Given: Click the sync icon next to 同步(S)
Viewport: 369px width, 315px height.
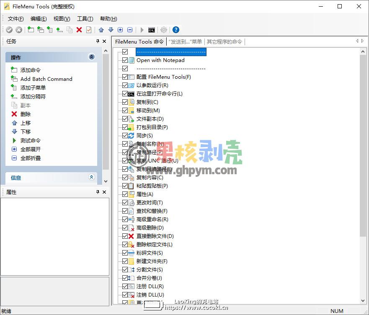Looking at the screenshot, I should 132,136.
